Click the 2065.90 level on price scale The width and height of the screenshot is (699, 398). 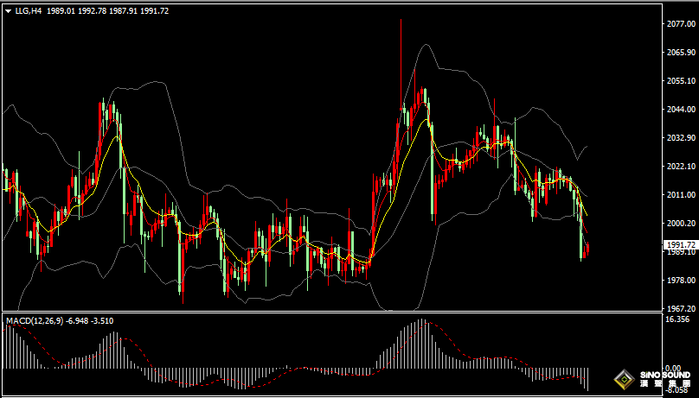pyautogui.click(x=679, y=53)
